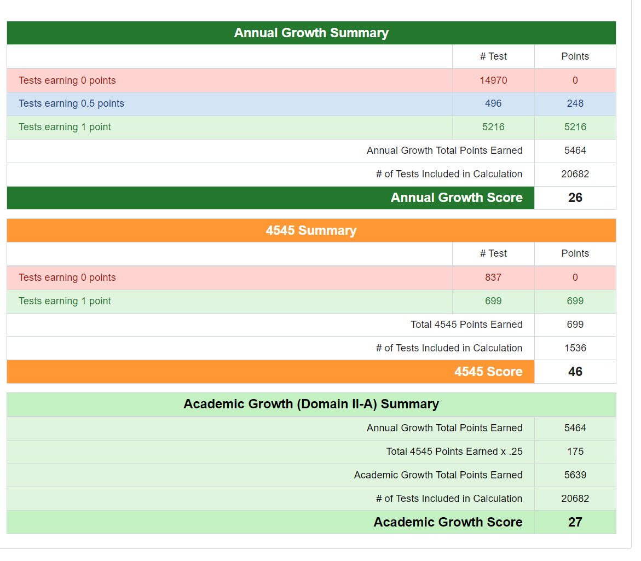Click the # Test column header

click(493, 56)
